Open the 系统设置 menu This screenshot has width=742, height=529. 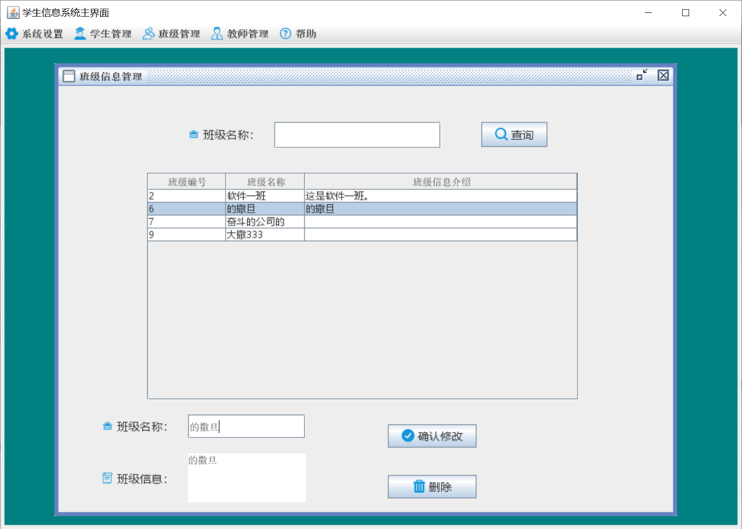point(34,34)
